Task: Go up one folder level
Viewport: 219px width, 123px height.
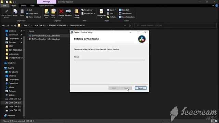Action: point(15,26)
